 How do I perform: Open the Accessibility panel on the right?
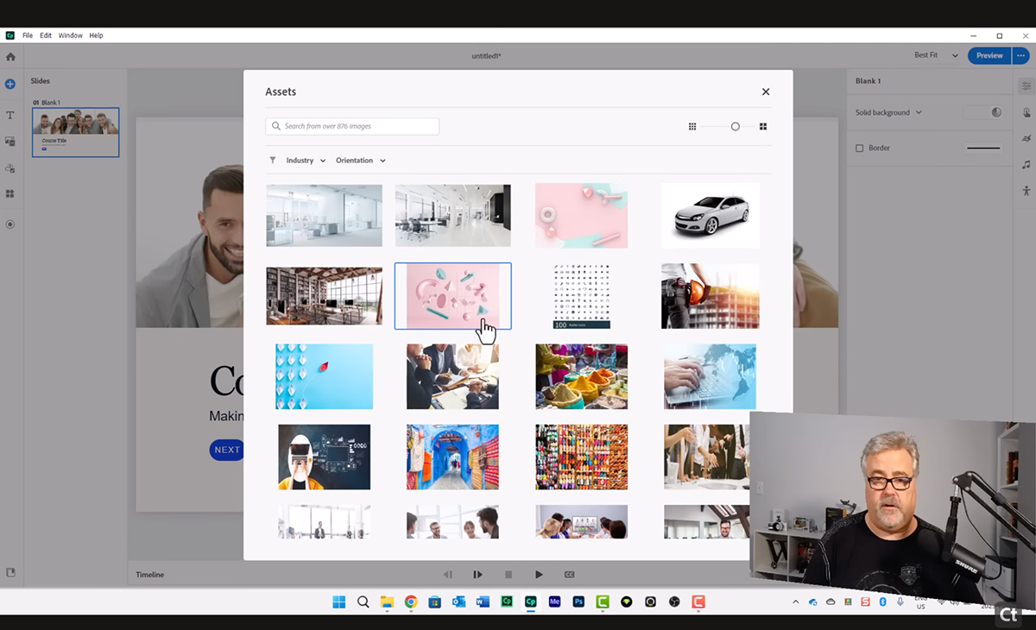(1026, 190)
